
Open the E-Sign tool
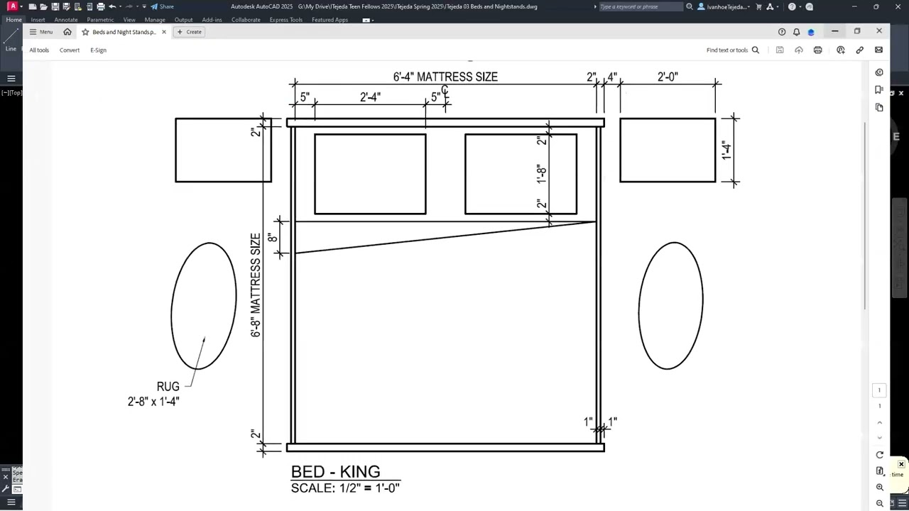coord(98,50)
